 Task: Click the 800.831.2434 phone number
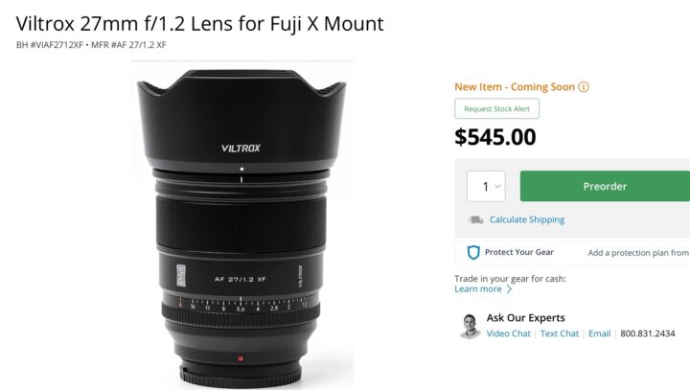647,333
